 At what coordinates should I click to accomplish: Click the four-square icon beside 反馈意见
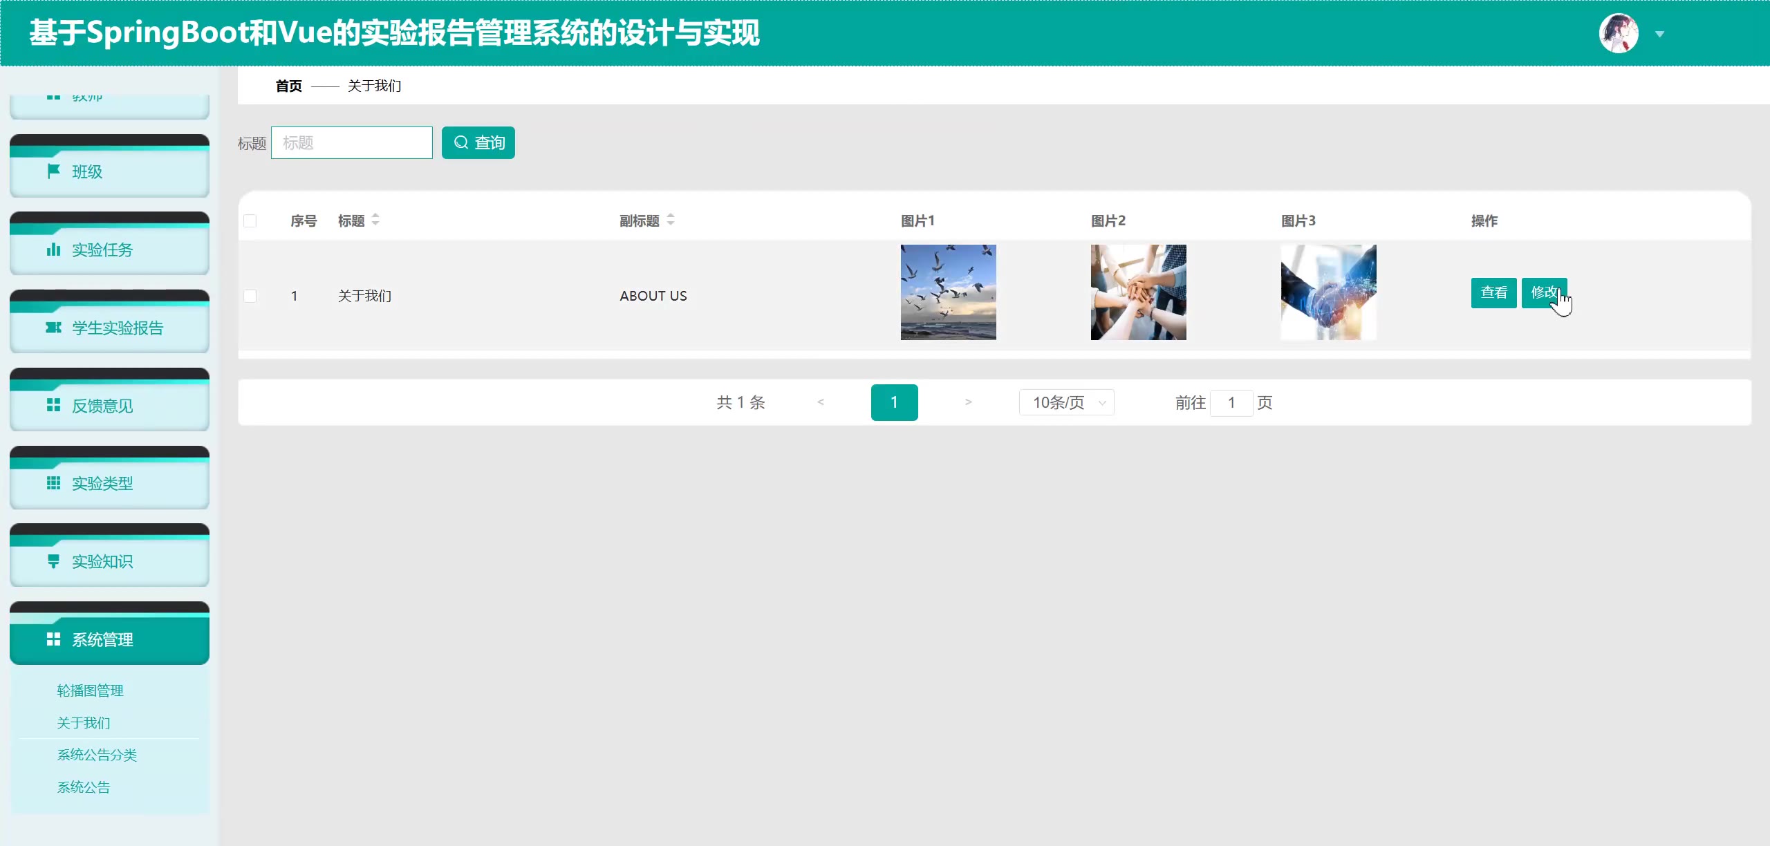[53, 405]
